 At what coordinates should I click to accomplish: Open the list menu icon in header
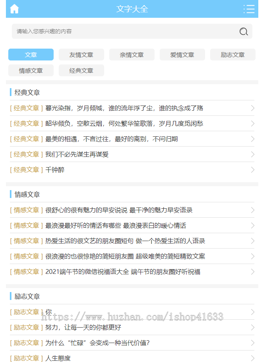click(x=249, y=9)
